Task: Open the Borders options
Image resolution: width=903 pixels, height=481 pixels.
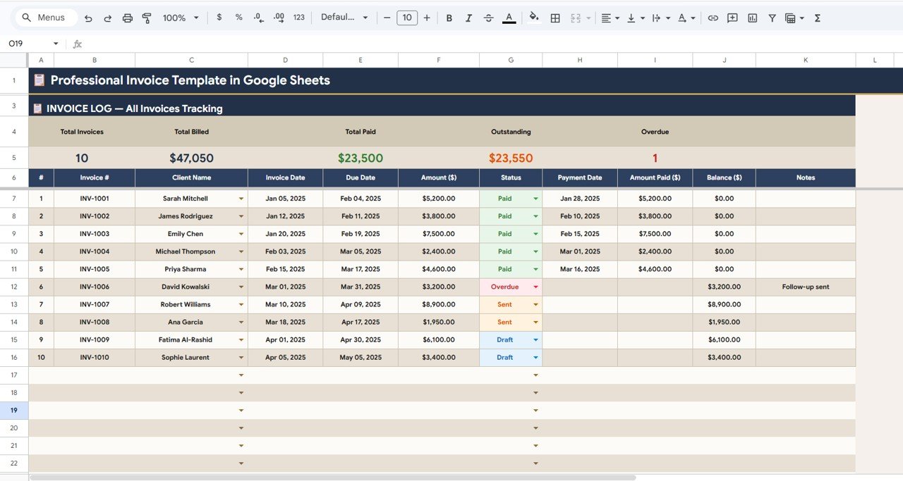Action: coord(555,18)
